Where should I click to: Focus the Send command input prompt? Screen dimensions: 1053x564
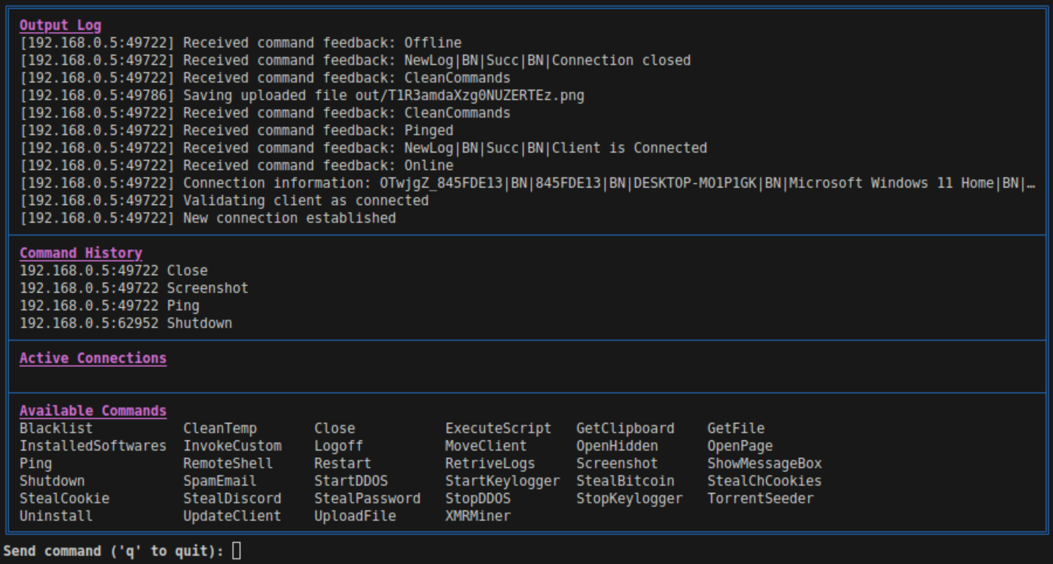237,552
